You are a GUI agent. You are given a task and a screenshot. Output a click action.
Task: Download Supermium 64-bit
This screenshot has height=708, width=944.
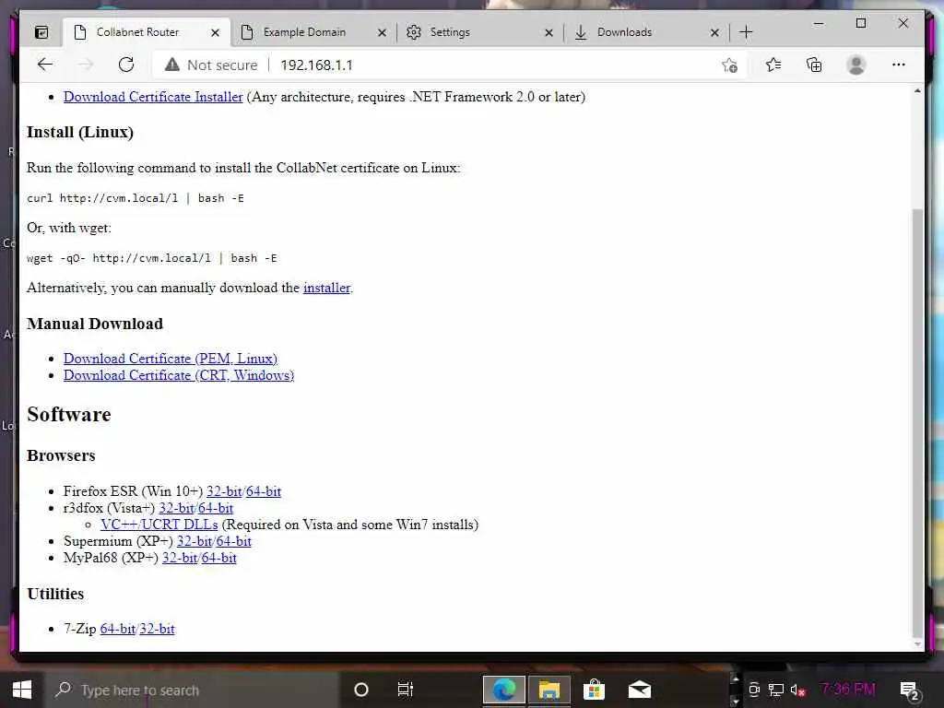(x=233, y=541)
